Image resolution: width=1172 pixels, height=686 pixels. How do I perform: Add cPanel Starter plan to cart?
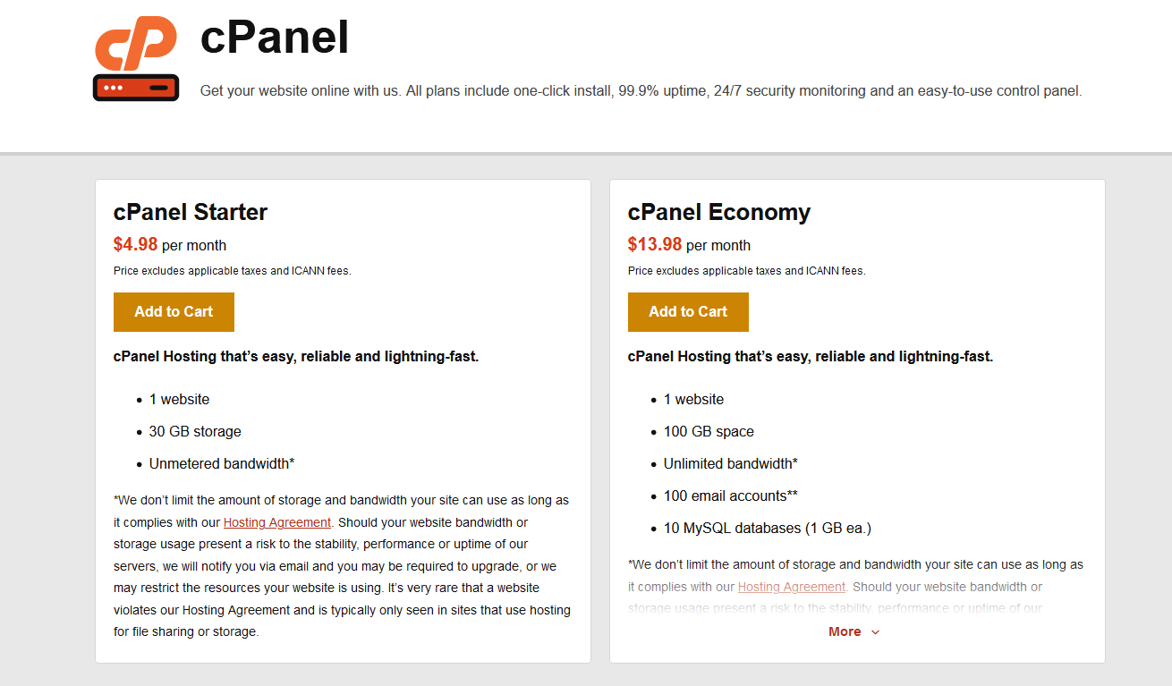(x=174, y=312)
